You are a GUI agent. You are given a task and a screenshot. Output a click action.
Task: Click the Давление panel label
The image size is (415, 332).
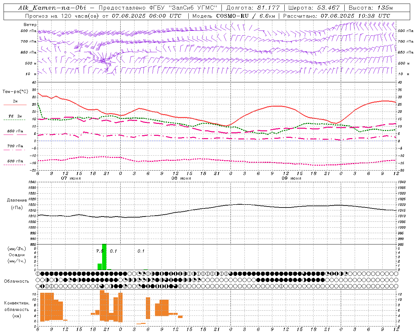[x=17, y=200]
